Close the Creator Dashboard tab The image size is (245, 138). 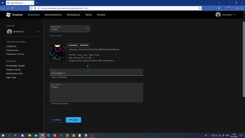pyautogui.click(x=32, y=3)
